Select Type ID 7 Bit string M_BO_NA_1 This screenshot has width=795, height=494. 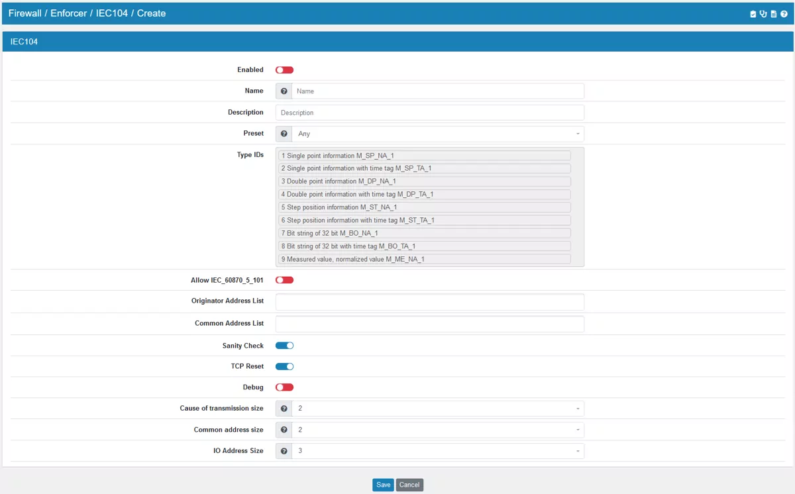425,233
